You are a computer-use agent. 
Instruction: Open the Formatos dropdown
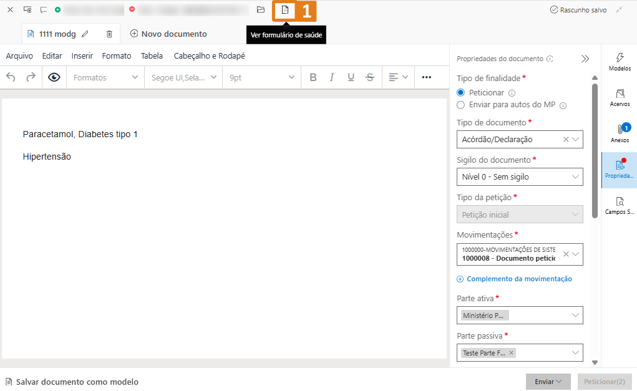pyautogui.click(x=105, y=77)
